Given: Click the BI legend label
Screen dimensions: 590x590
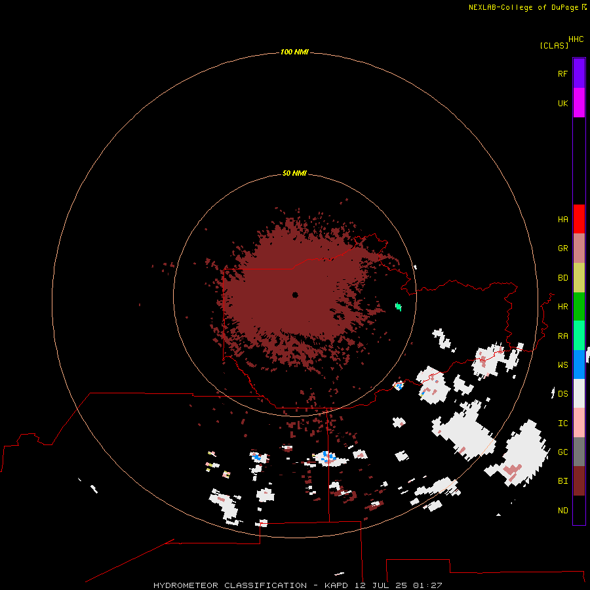Looking at the screenshot, I should (x=563, y=481).
